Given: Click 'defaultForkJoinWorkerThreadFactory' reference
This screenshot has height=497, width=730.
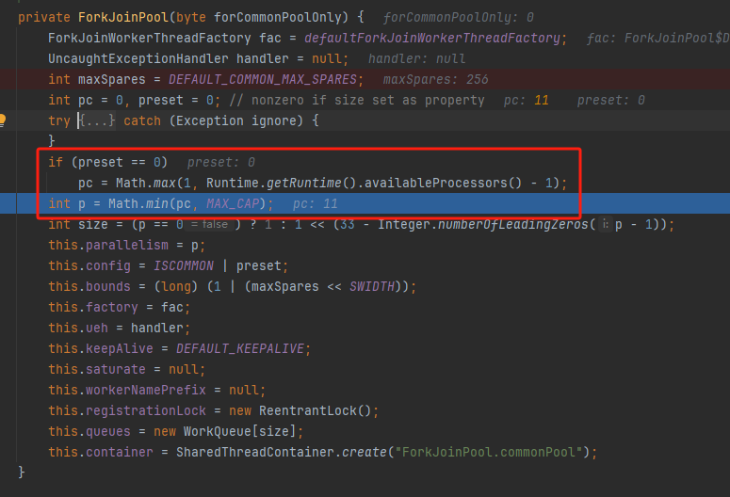Looking at the screenshot, I should pyautogui.click(x=432, y=39).
